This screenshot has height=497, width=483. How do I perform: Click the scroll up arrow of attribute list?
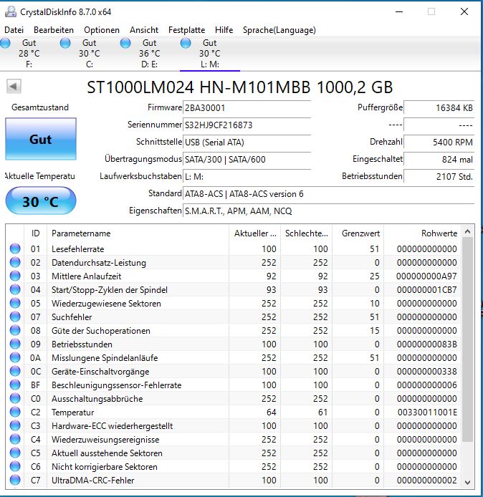[x=467, y=232]
